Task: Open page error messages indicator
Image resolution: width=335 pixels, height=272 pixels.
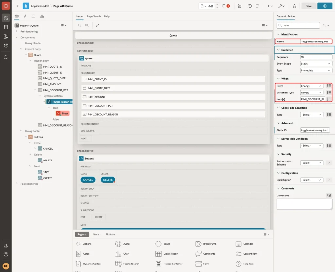Action: (226, 6)
